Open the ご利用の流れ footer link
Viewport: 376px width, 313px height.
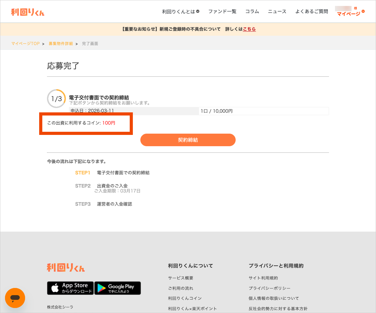(x=180, y=288)
